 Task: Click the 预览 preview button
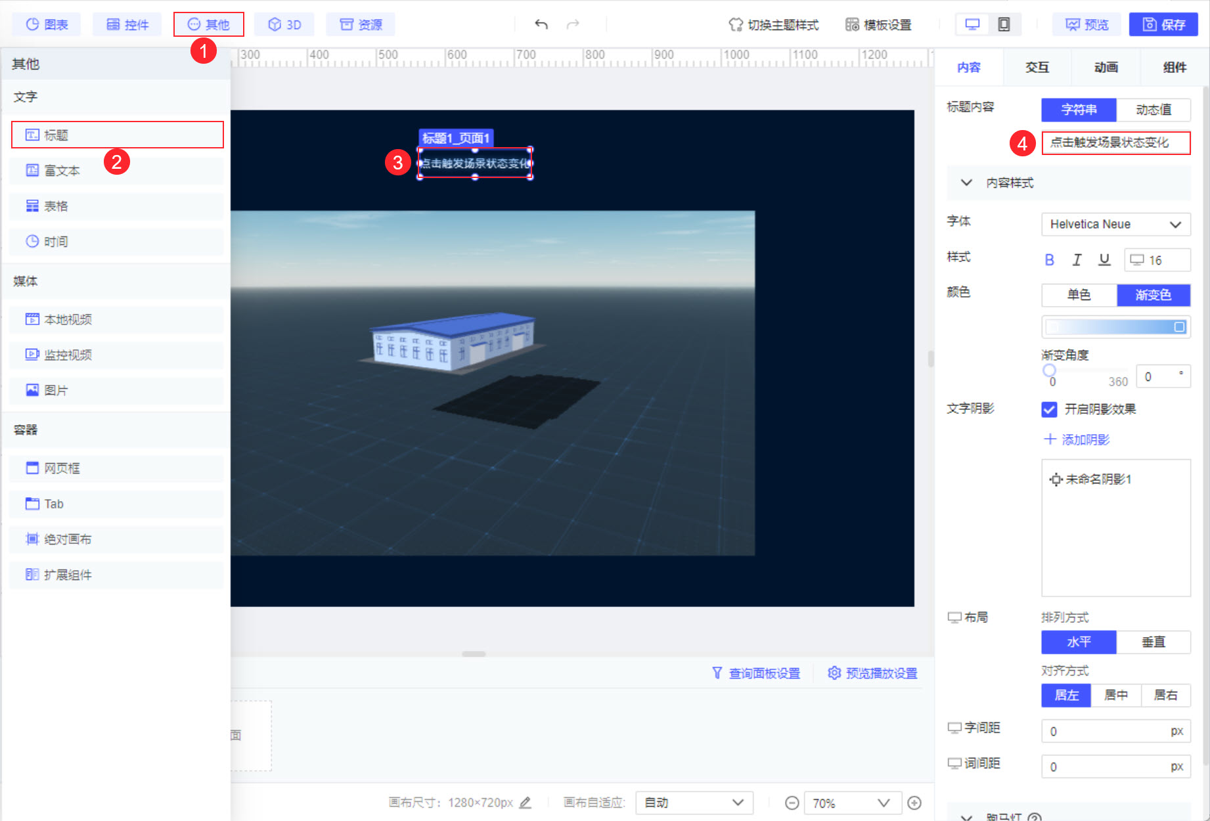tap(1087, 25)
